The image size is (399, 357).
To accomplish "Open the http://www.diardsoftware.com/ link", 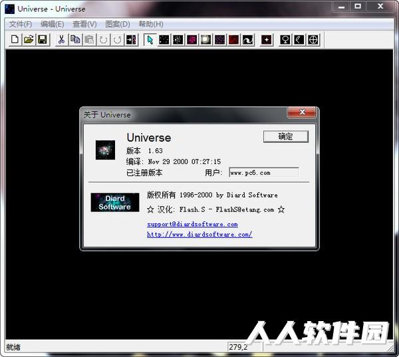I will click(x=199, y=235).
